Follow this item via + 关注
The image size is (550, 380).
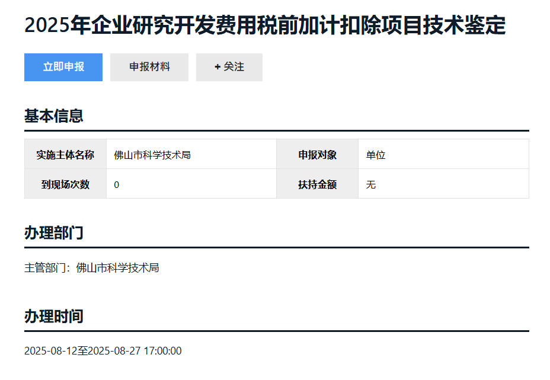coord(229,67)
